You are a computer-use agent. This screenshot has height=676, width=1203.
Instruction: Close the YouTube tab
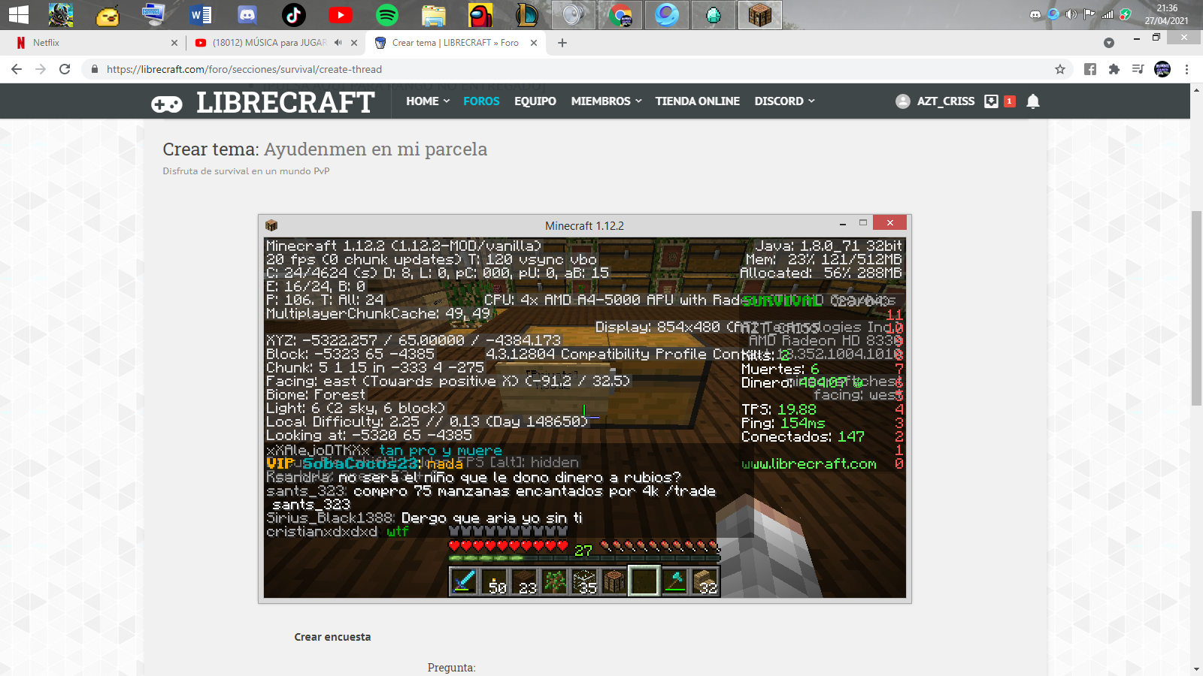pos(355,43)
